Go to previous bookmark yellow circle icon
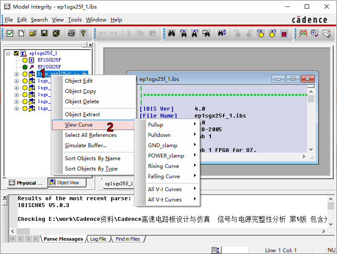 pyautogui.click(x=272, y=34)
